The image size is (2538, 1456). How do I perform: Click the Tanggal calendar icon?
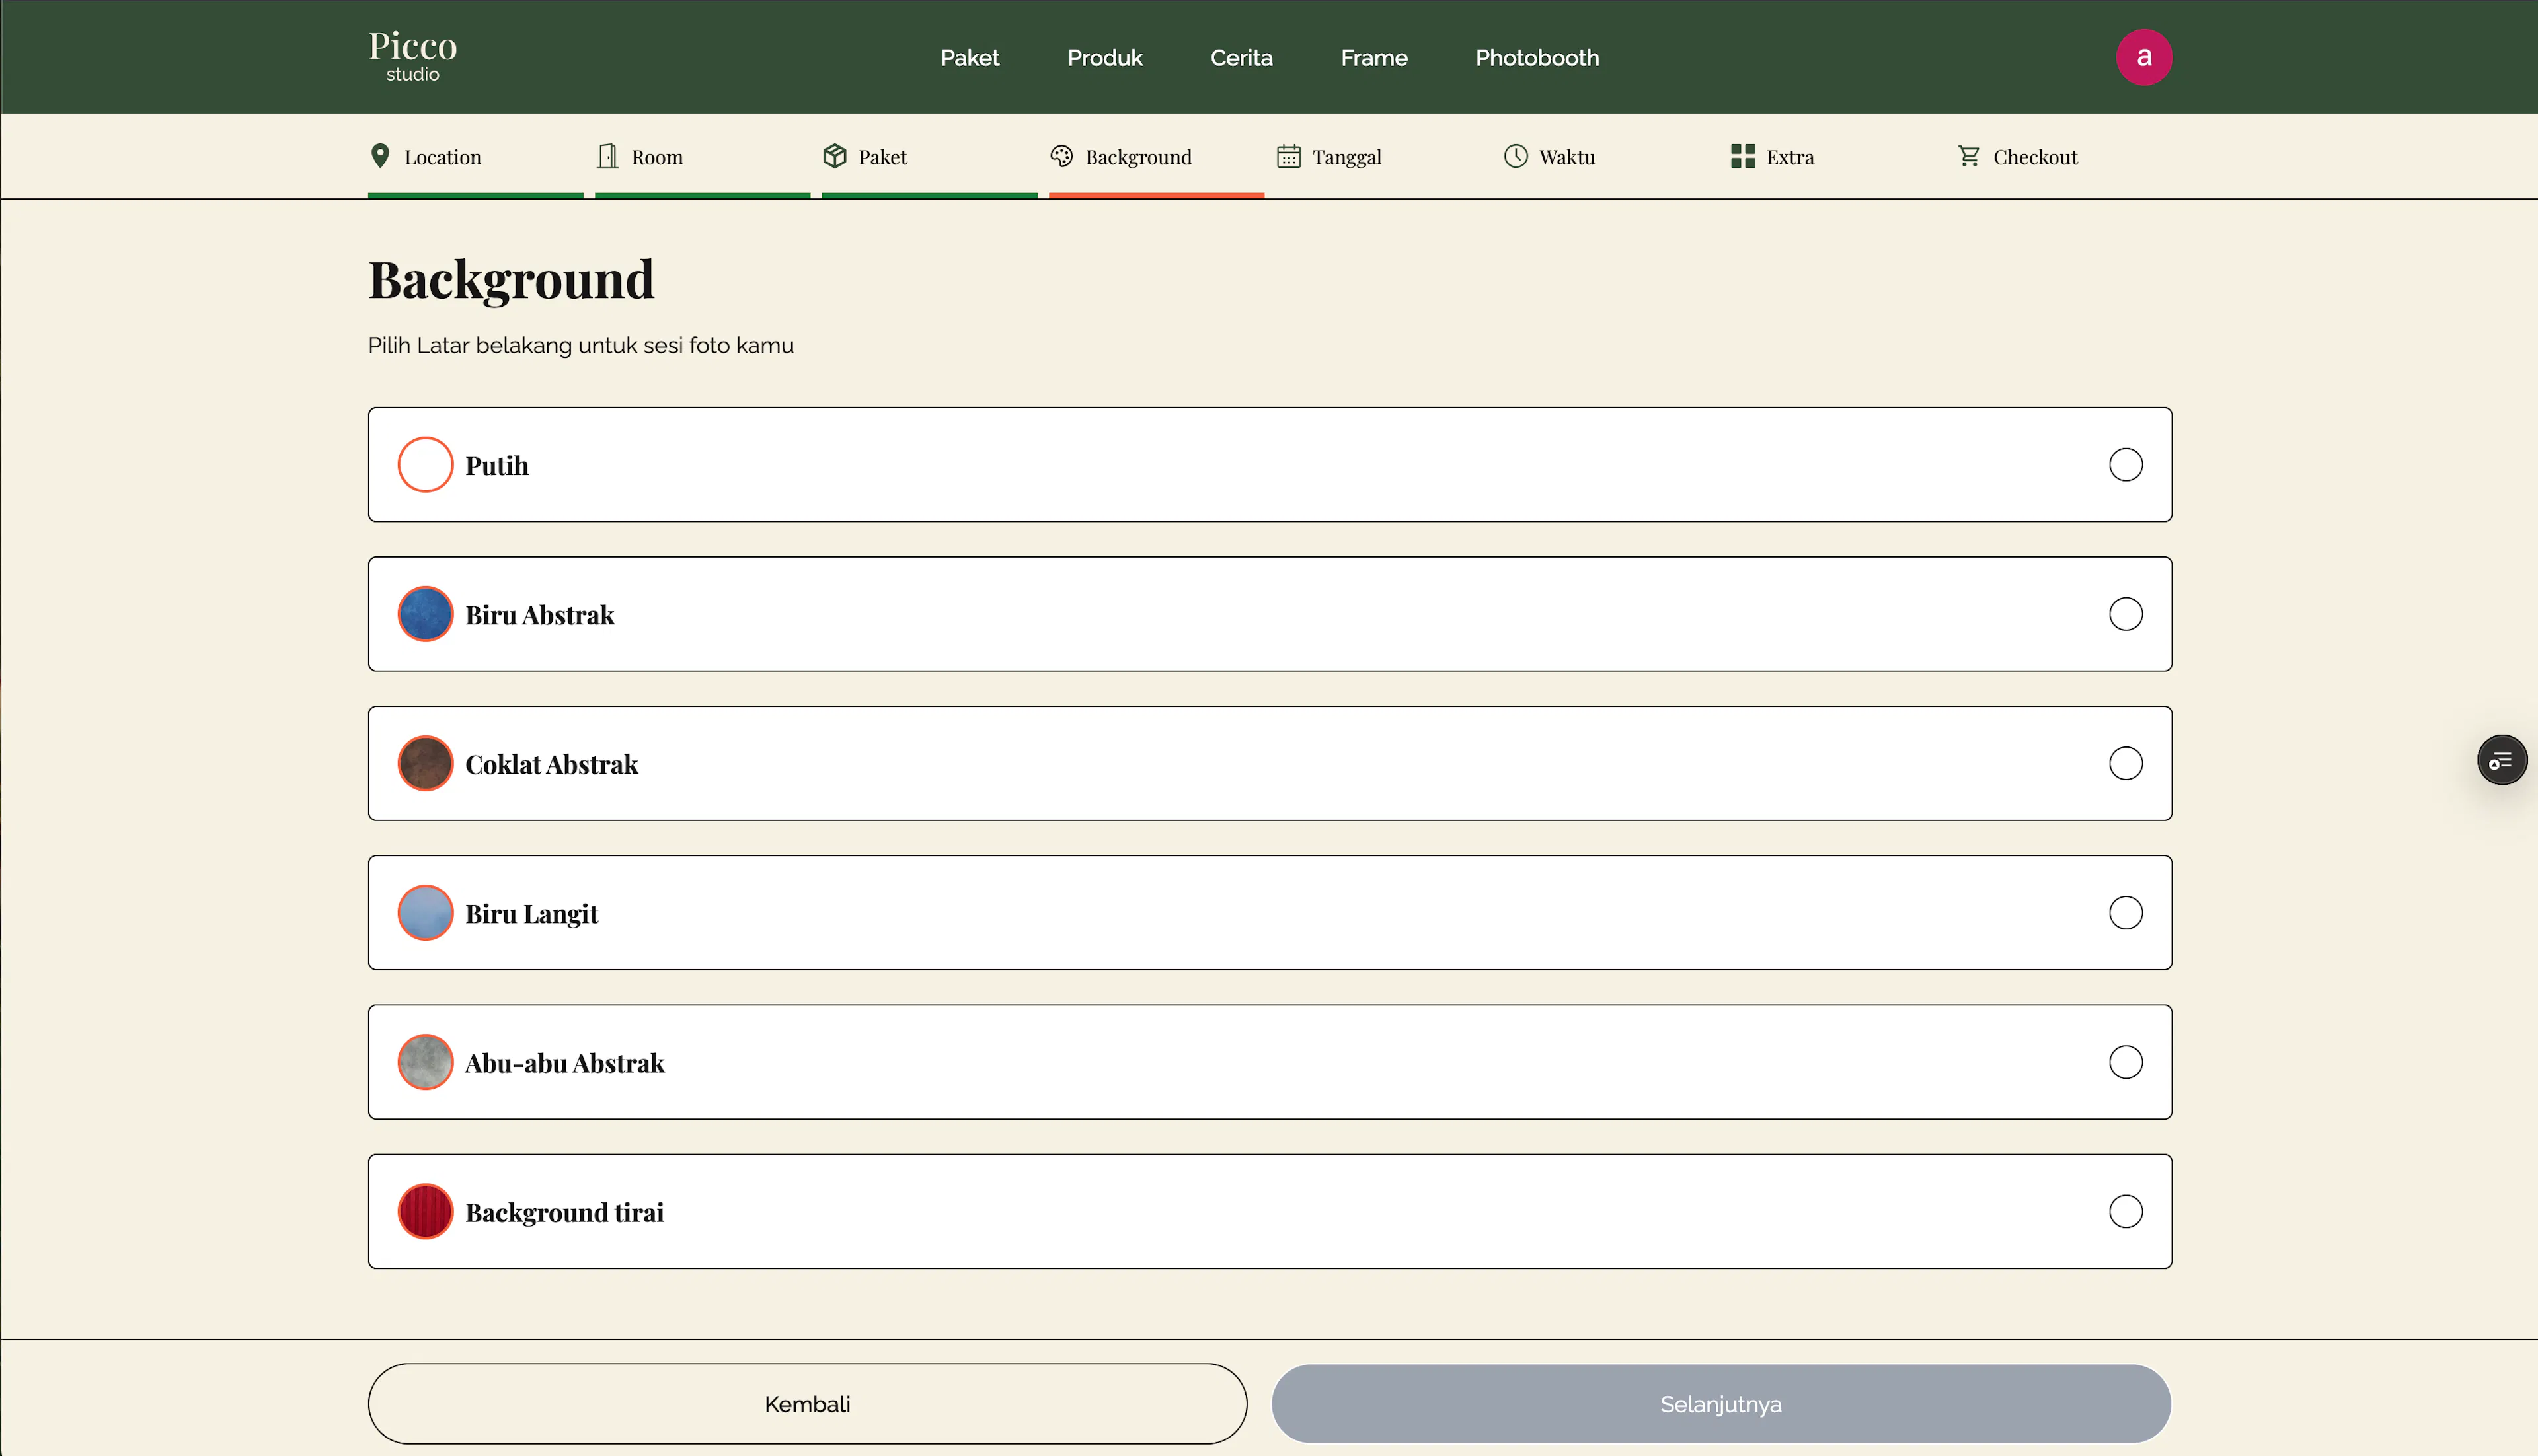(x=1289, y=156)
